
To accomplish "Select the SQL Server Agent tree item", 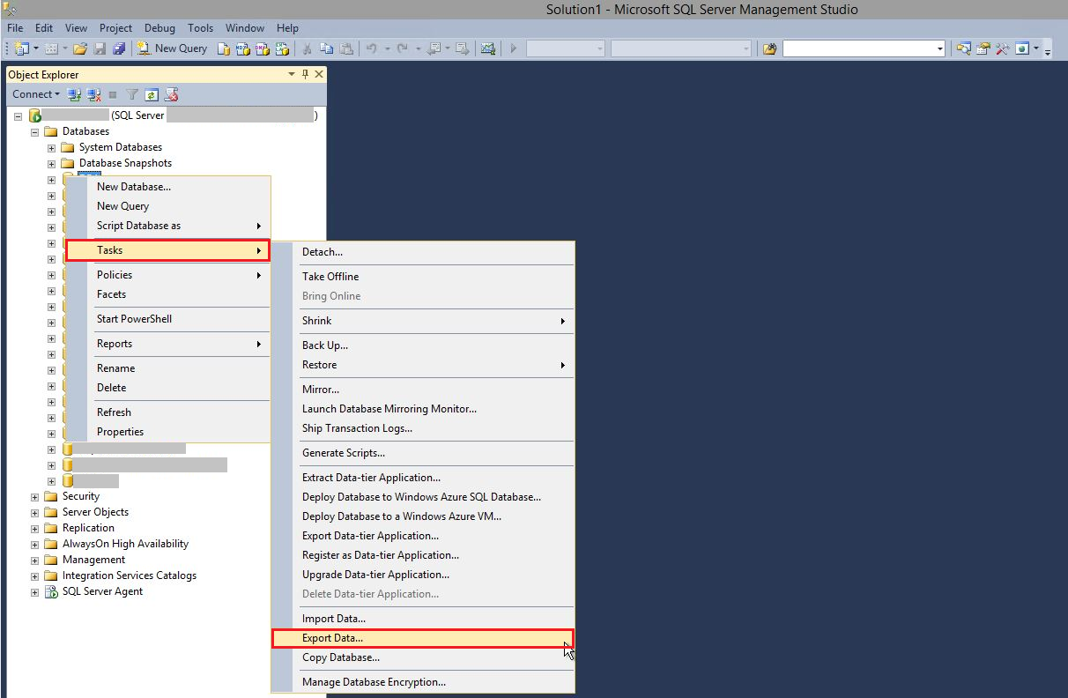I will coord(102,591).
